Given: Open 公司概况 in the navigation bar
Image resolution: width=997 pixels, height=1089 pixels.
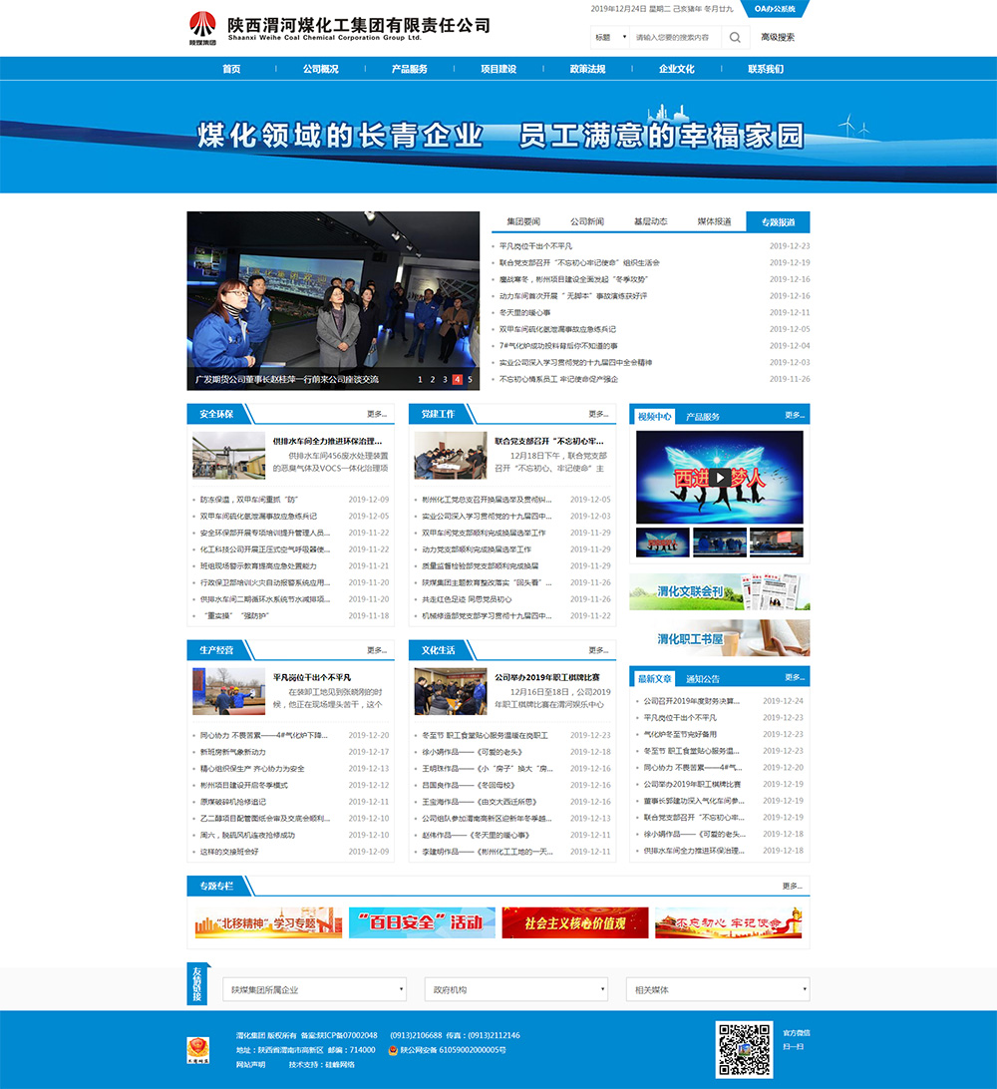Looking at the screenshot, I should click(x=321, y=69).
